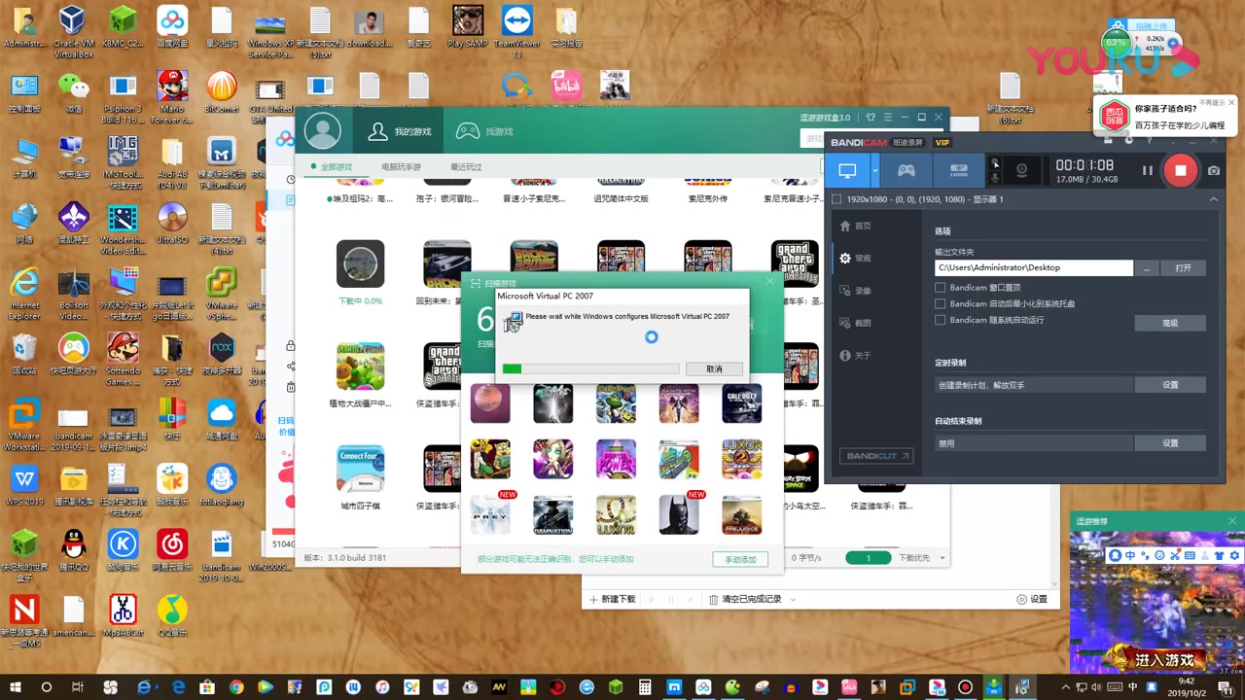Click the output folder path field

pyautogui.click(x=1034, y=267)
